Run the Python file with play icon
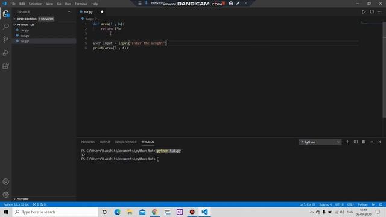This screenshot has width=386, height=217. click(363, 12)
